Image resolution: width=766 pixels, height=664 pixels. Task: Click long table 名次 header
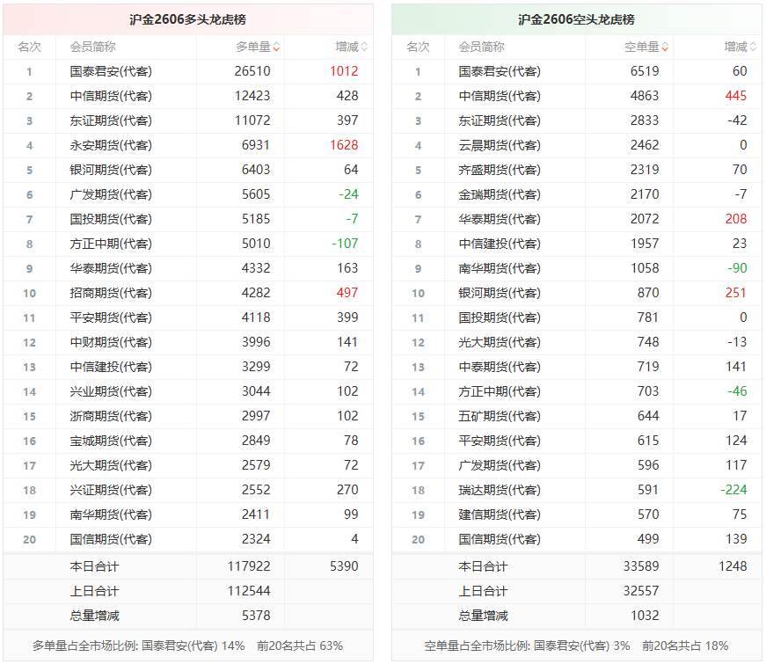pyautogui.click(x=29, y=47)
